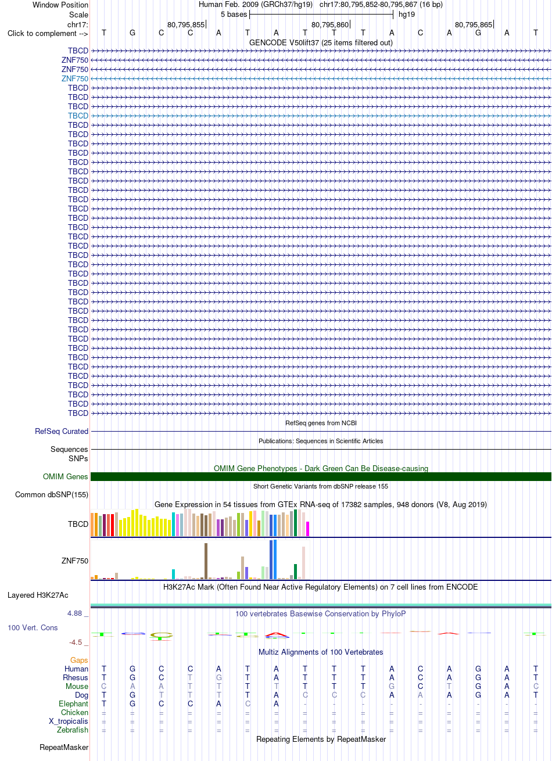The image size is (552, 761).
Task: Open the H3K27Ac Mark track title
Action: pos(321,587)
